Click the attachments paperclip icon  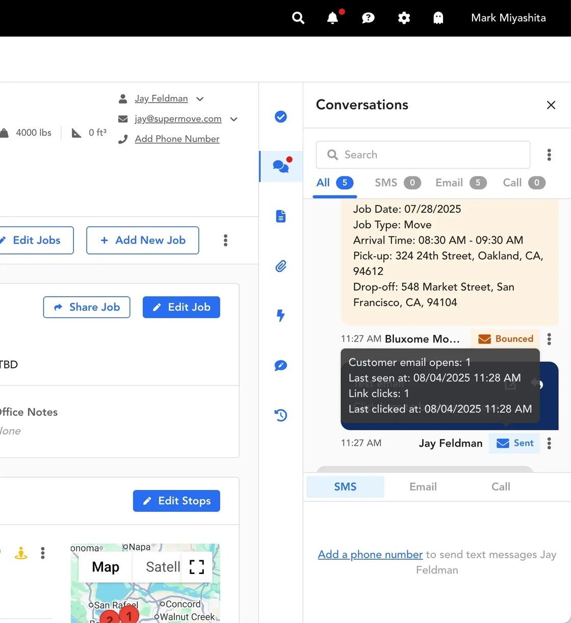[280, 266]
